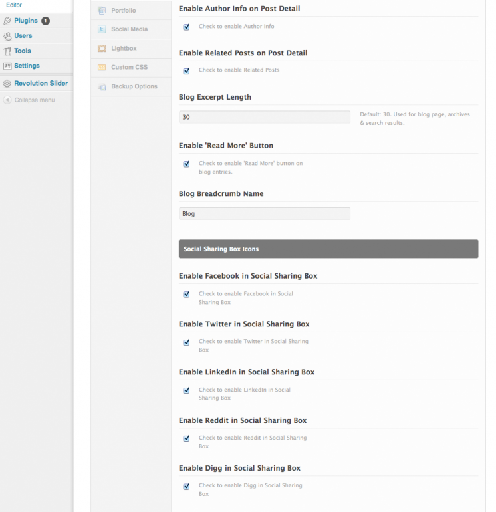Toggle Twitter in Social Sharing Box checkbox
496x512 pixels.
coord(186,342)
